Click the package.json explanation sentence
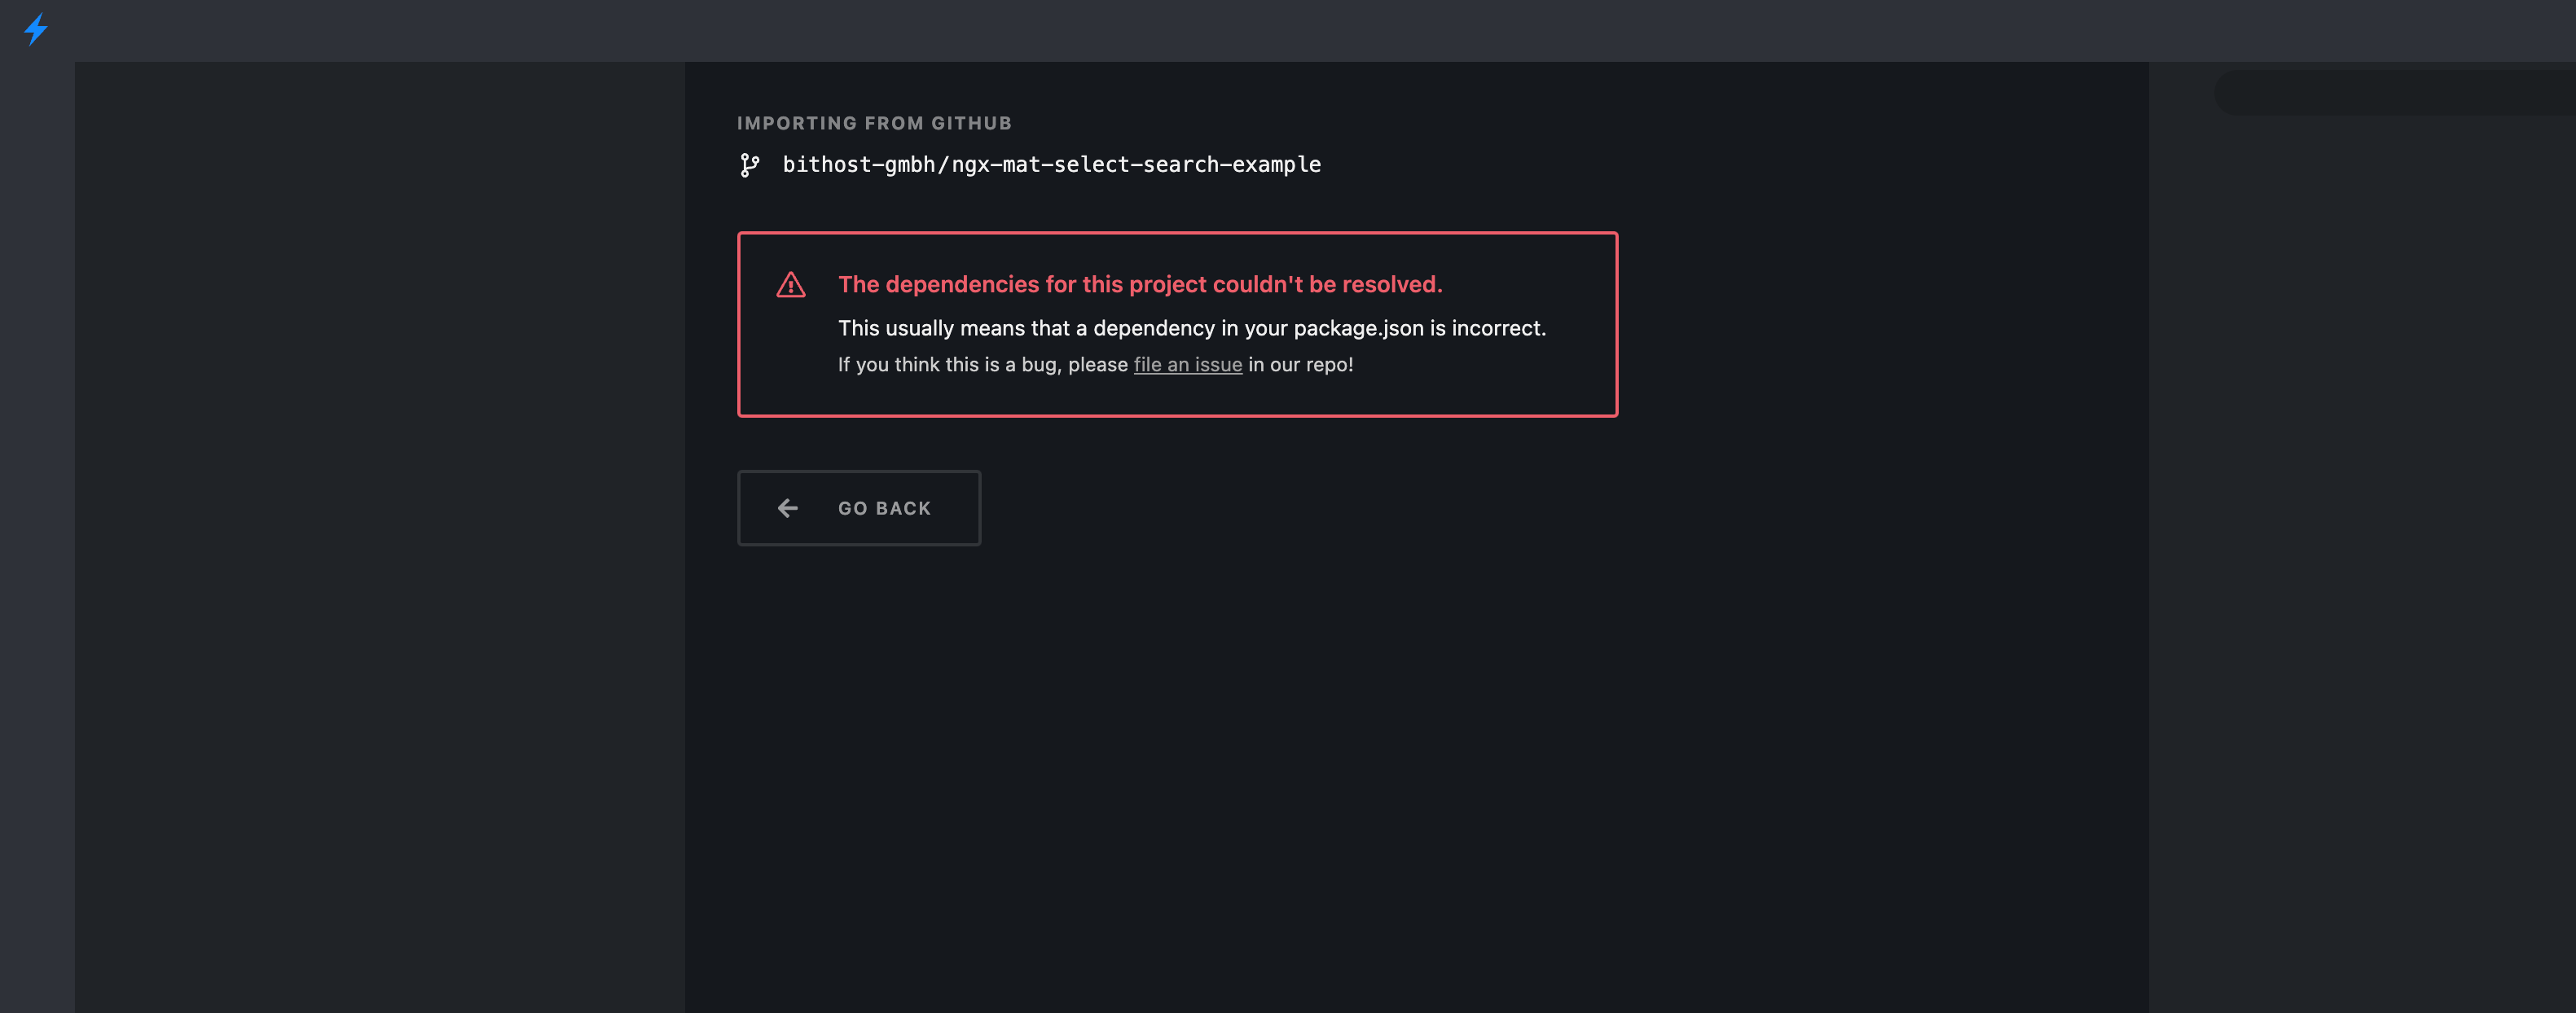Screen dimensions: 2576x1013 click(1192, 327)
